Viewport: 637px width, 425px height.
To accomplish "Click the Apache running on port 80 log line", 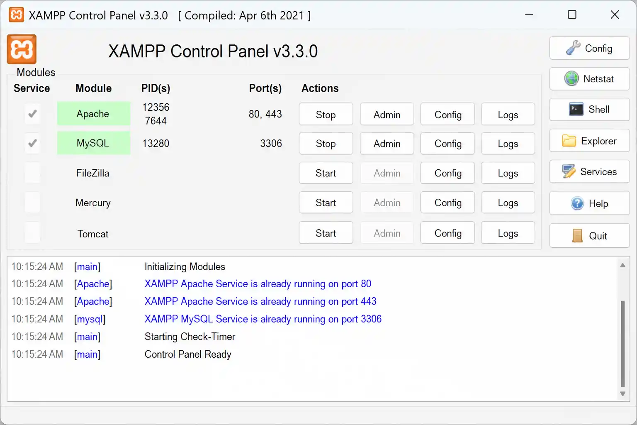I will pos(258,284).
